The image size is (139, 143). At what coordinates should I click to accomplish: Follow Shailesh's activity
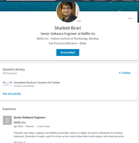(125, 73)
